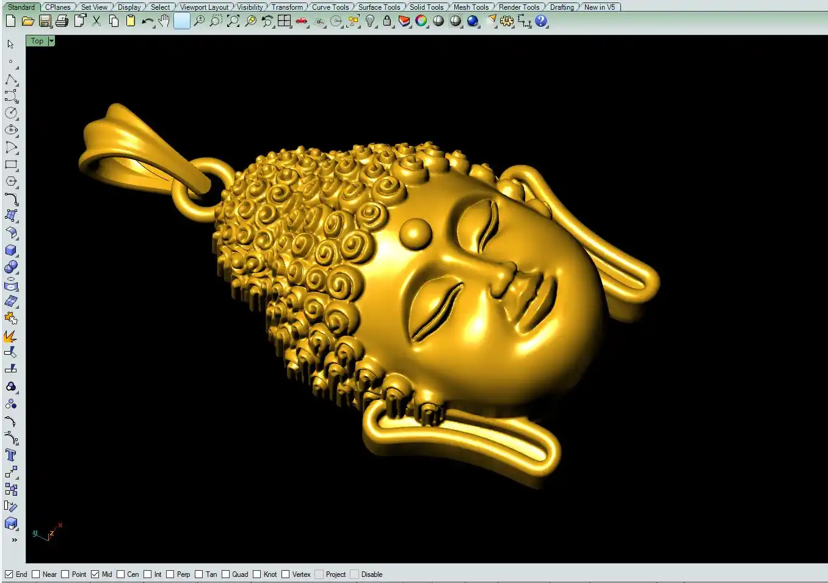The height and width of the screenshot is (583, 828).
Task: Click the Save file icon
Action: pyautogui.click(x=45, y=21)
